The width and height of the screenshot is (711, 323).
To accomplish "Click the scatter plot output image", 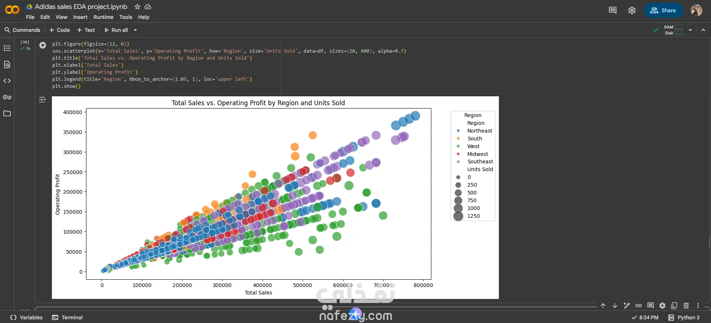I will coord(275,197).
